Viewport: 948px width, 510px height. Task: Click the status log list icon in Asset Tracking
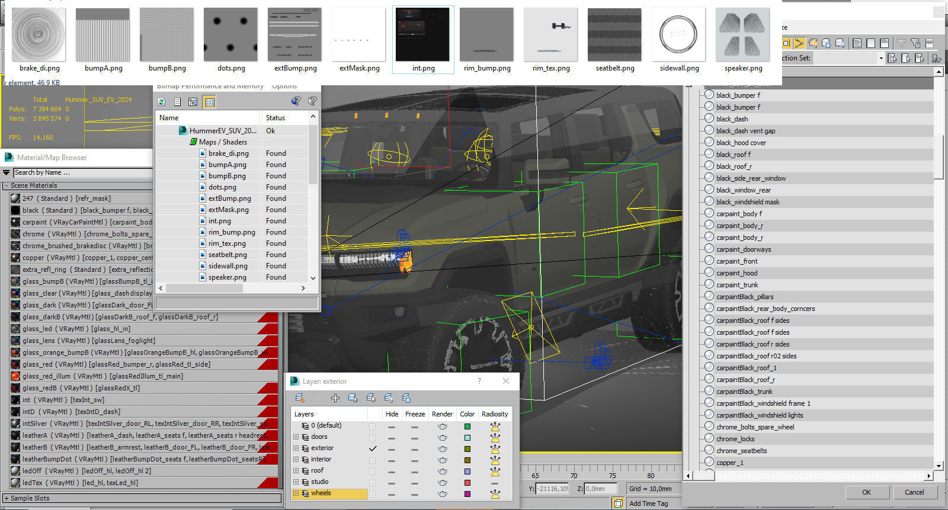[177, 102]
